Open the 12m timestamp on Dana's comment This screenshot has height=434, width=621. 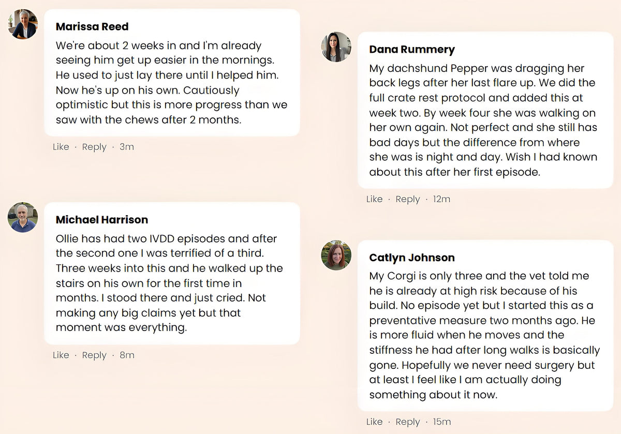click(x=441, y=199)
